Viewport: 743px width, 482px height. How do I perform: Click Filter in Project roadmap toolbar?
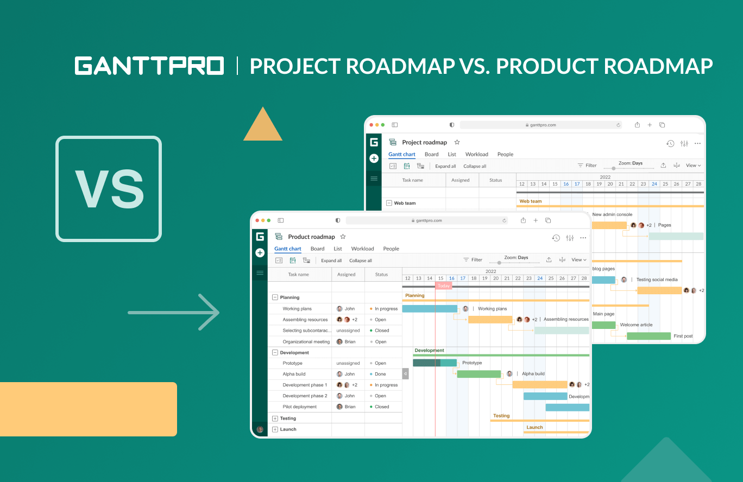click(587, 165)
